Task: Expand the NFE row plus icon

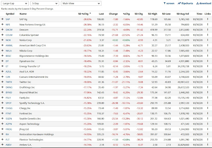Action: tap(2, 24)
